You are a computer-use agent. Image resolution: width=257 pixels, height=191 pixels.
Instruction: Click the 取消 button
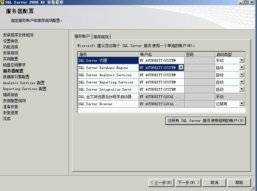(214, 183)
